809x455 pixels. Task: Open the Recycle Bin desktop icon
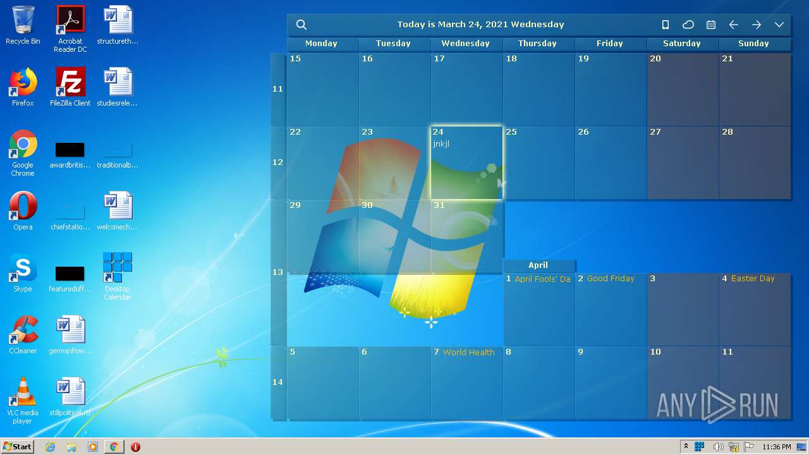[23, 25]
